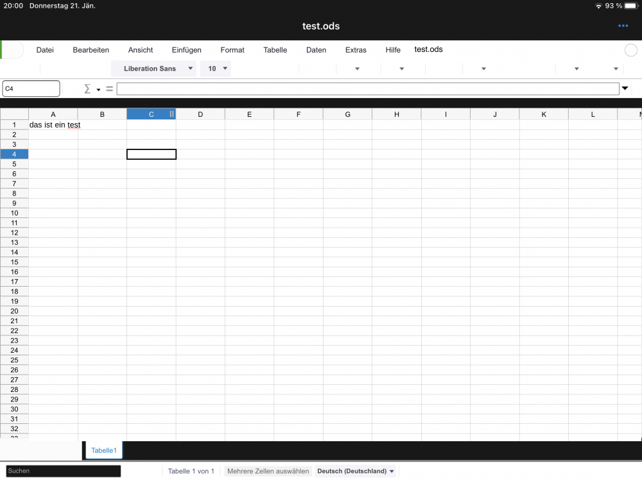This screenshot has height=481, width=642.
Task: Select column J header
Action: point(495,115)
